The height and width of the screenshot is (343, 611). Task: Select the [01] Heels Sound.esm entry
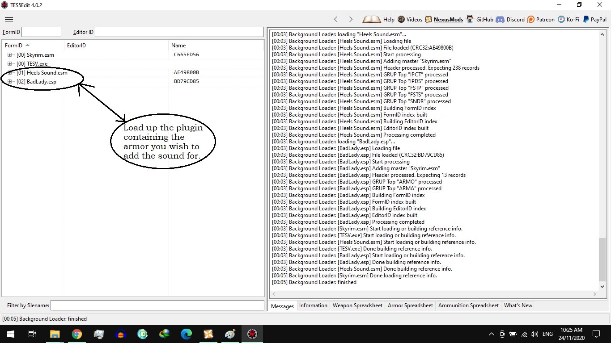(x=42, y=72)
